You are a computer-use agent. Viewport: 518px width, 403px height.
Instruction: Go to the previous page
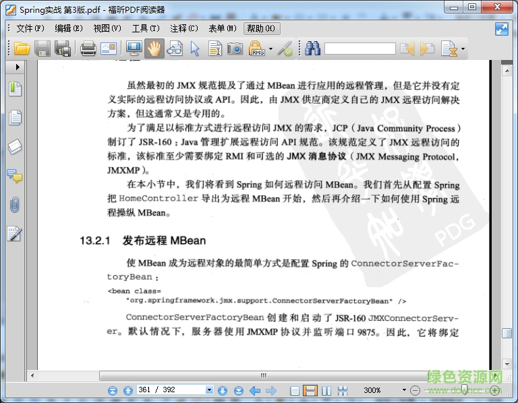click(128, 391)
